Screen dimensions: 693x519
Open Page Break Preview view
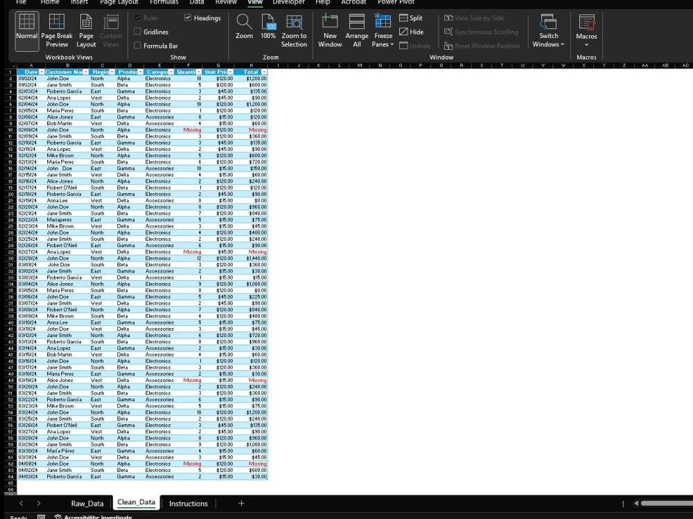click(57, 31)
